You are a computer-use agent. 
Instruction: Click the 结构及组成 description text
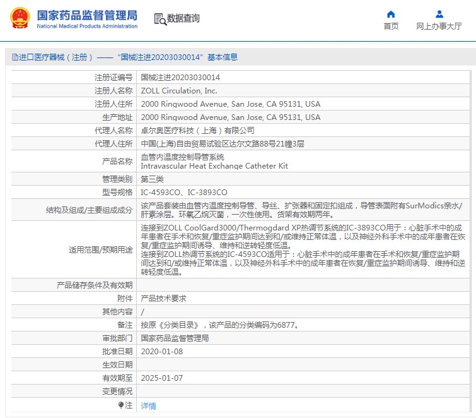click(302, 210)
